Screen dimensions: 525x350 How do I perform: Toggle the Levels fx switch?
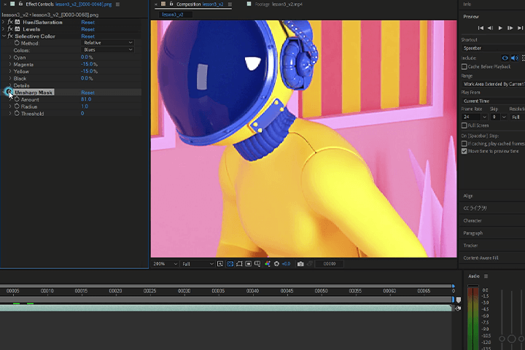(x=10, y=29)
